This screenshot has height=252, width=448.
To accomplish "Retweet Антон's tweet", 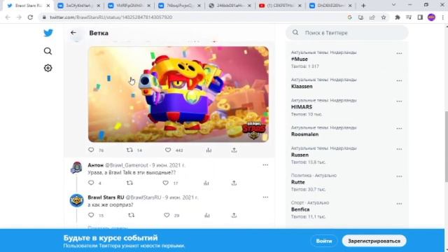I will (x=129, y=183).
